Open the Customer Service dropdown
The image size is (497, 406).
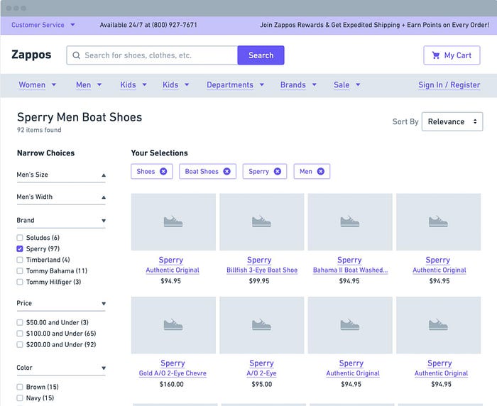[x=43, y=25]
